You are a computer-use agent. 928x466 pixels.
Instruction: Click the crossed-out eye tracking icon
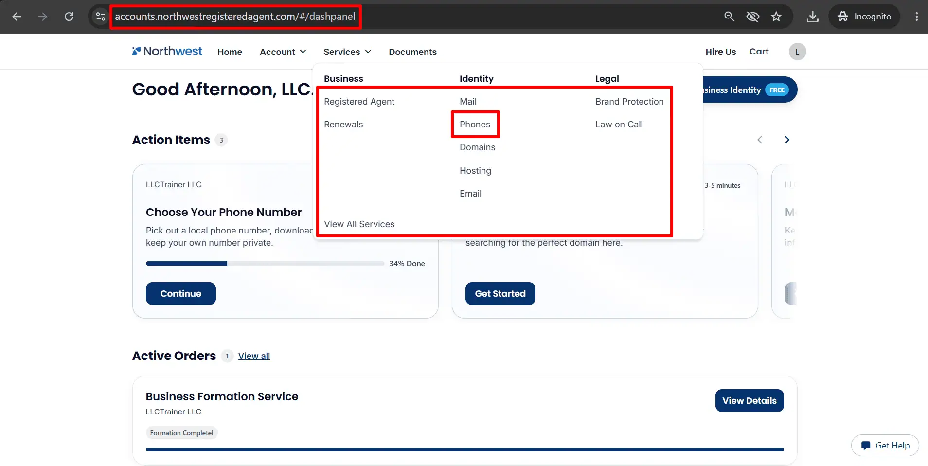point(752,17)
